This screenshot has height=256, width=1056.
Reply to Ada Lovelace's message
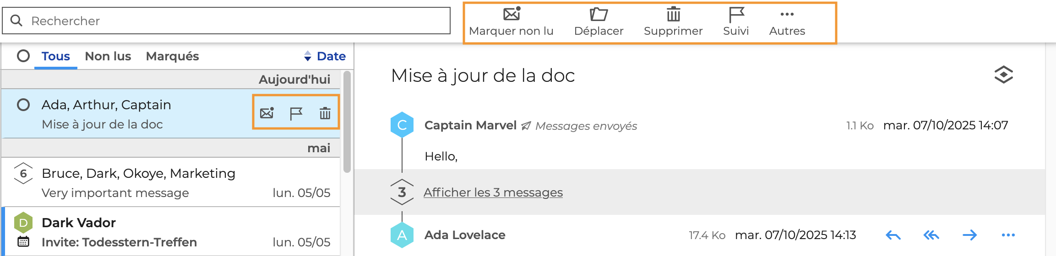tap(893, 235)
